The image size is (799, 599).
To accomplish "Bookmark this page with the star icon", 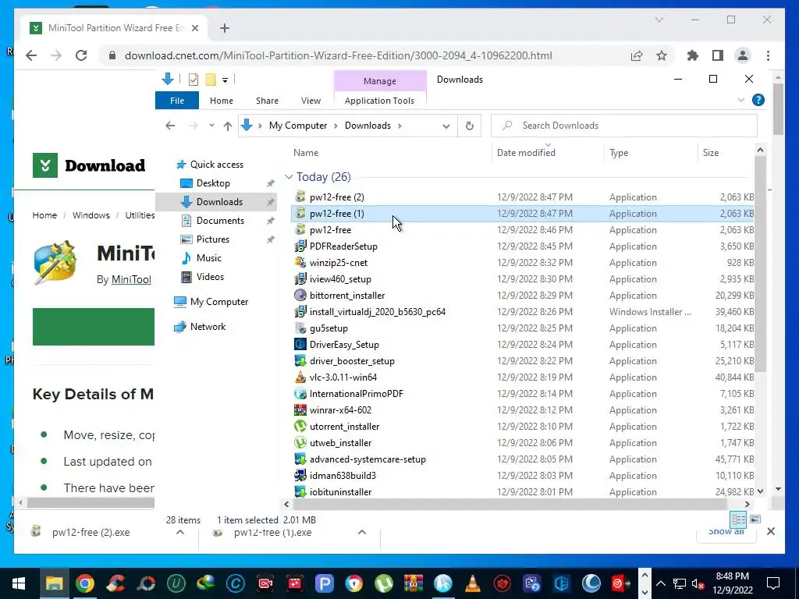I will [x=662, y=55].
